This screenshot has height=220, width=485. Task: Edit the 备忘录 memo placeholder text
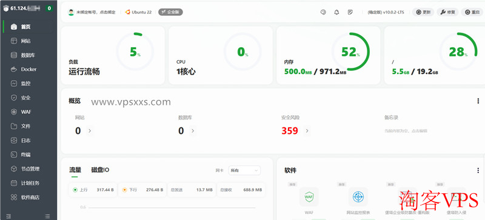point(406,131)
